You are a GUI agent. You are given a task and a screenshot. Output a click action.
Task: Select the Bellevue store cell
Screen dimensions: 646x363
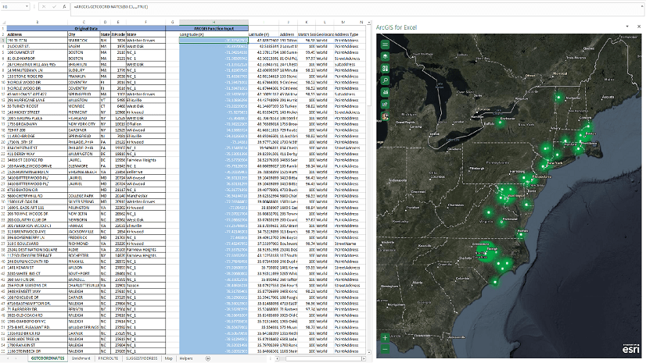[145, 172]
